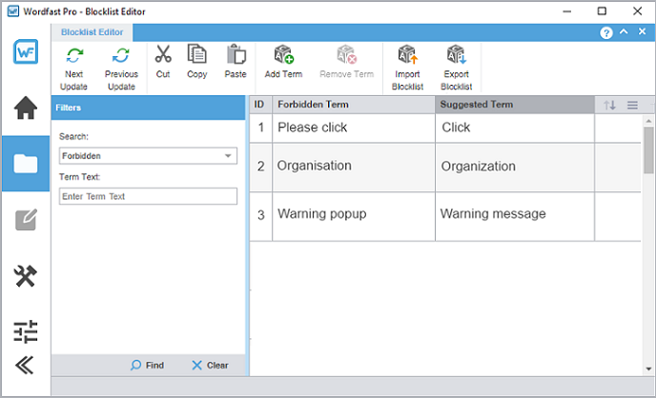656x398 pixels.
Task: Go to the Home sidebar view
Action: (26, 108)
